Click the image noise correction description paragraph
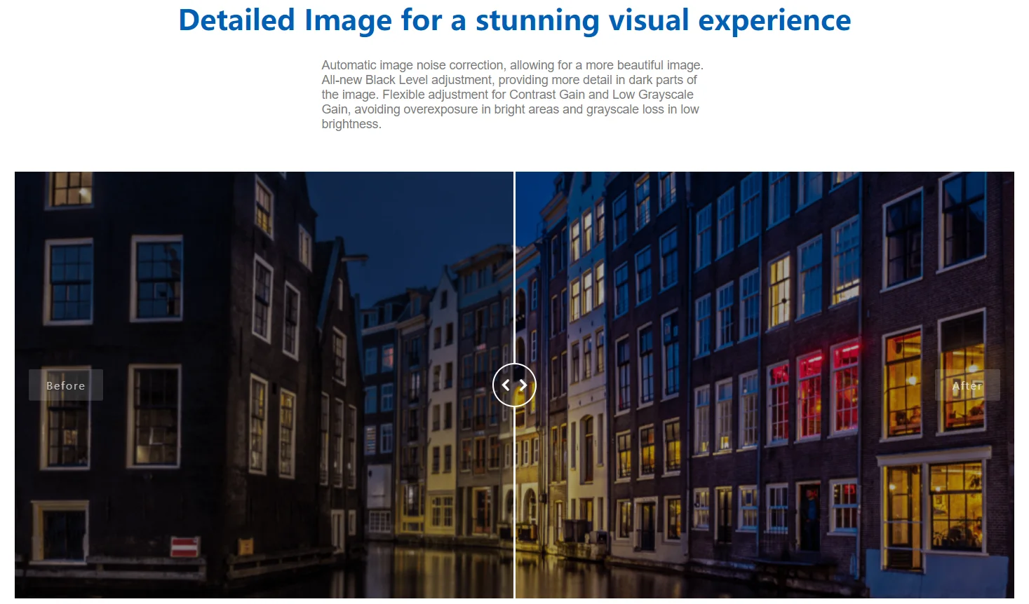This screenshot has height=604, width=1029. point(512,95)
